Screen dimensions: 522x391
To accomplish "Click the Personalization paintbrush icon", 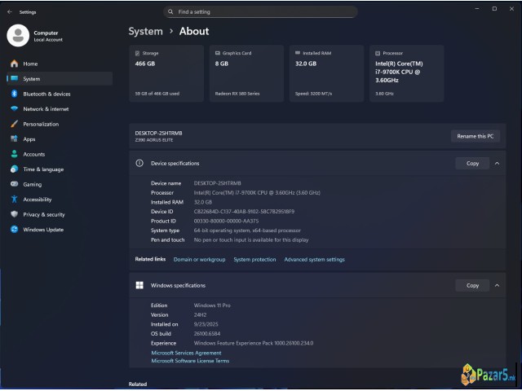I will pyautogui.click(x=15, y=124).
